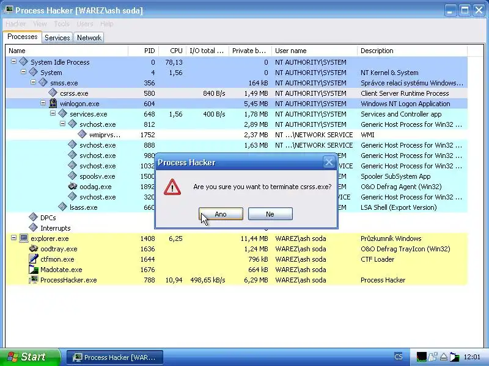Sort by the PID column header
Viewport: 489px width, 366px height.
tap(143, 51)
